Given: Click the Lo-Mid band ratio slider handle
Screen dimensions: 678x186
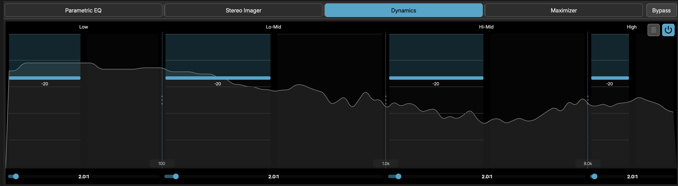Looking at the screenshot, I should (176, 176).
